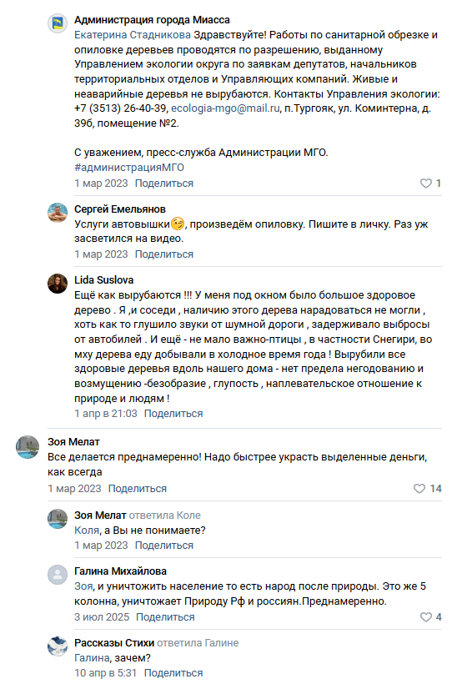Image resolution: width=457 pixels, height=684 pixels.
Task: Open Сергей Емельянов's profile picture
Action: pos(58,213)
